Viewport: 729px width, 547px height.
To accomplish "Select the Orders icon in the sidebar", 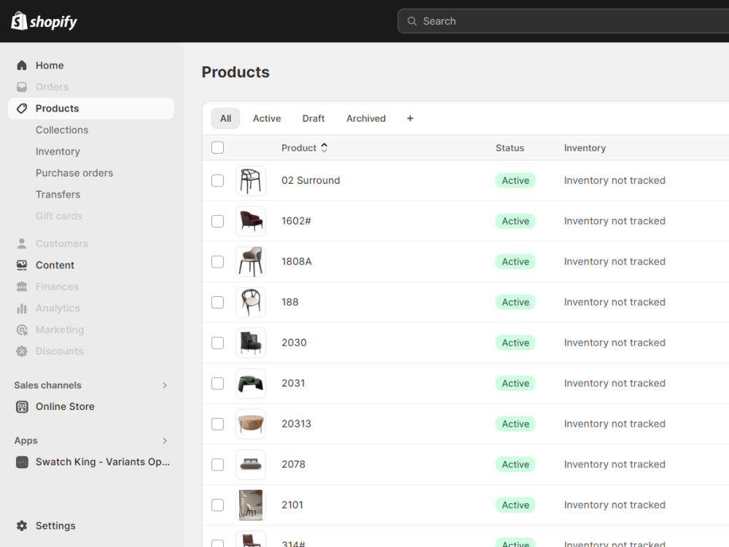I will point(22,87).
